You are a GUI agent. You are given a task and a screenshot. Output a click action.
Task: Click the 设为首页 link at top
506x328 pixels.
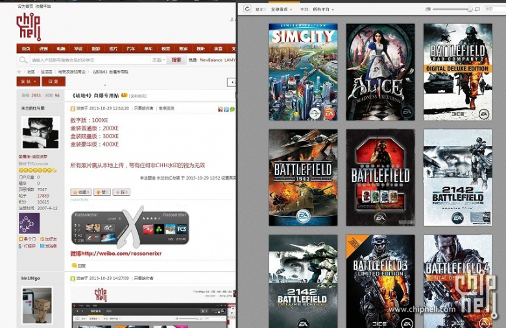coord(25,6)
